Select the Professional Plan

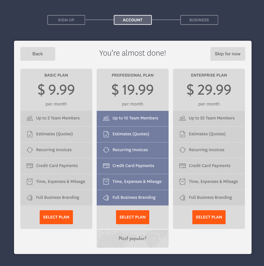click(133, 217)
